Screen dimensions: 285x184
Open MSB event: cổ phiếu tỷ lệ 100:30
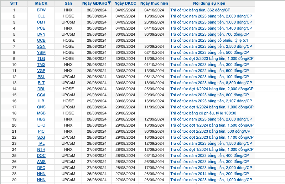203,113
